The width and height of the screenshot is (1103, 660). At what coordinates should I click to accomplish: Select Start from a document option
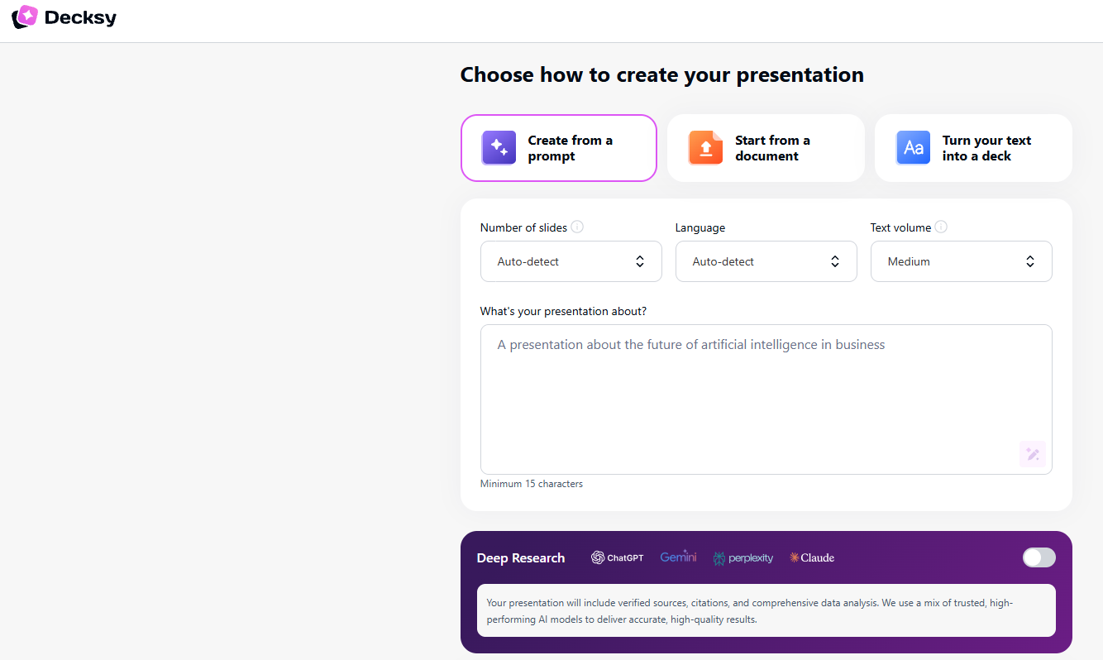766,148
